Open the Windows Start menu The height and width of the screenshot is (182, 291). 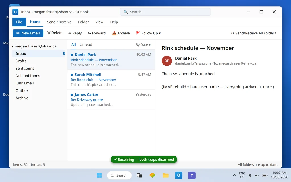(x=99, y=175)
